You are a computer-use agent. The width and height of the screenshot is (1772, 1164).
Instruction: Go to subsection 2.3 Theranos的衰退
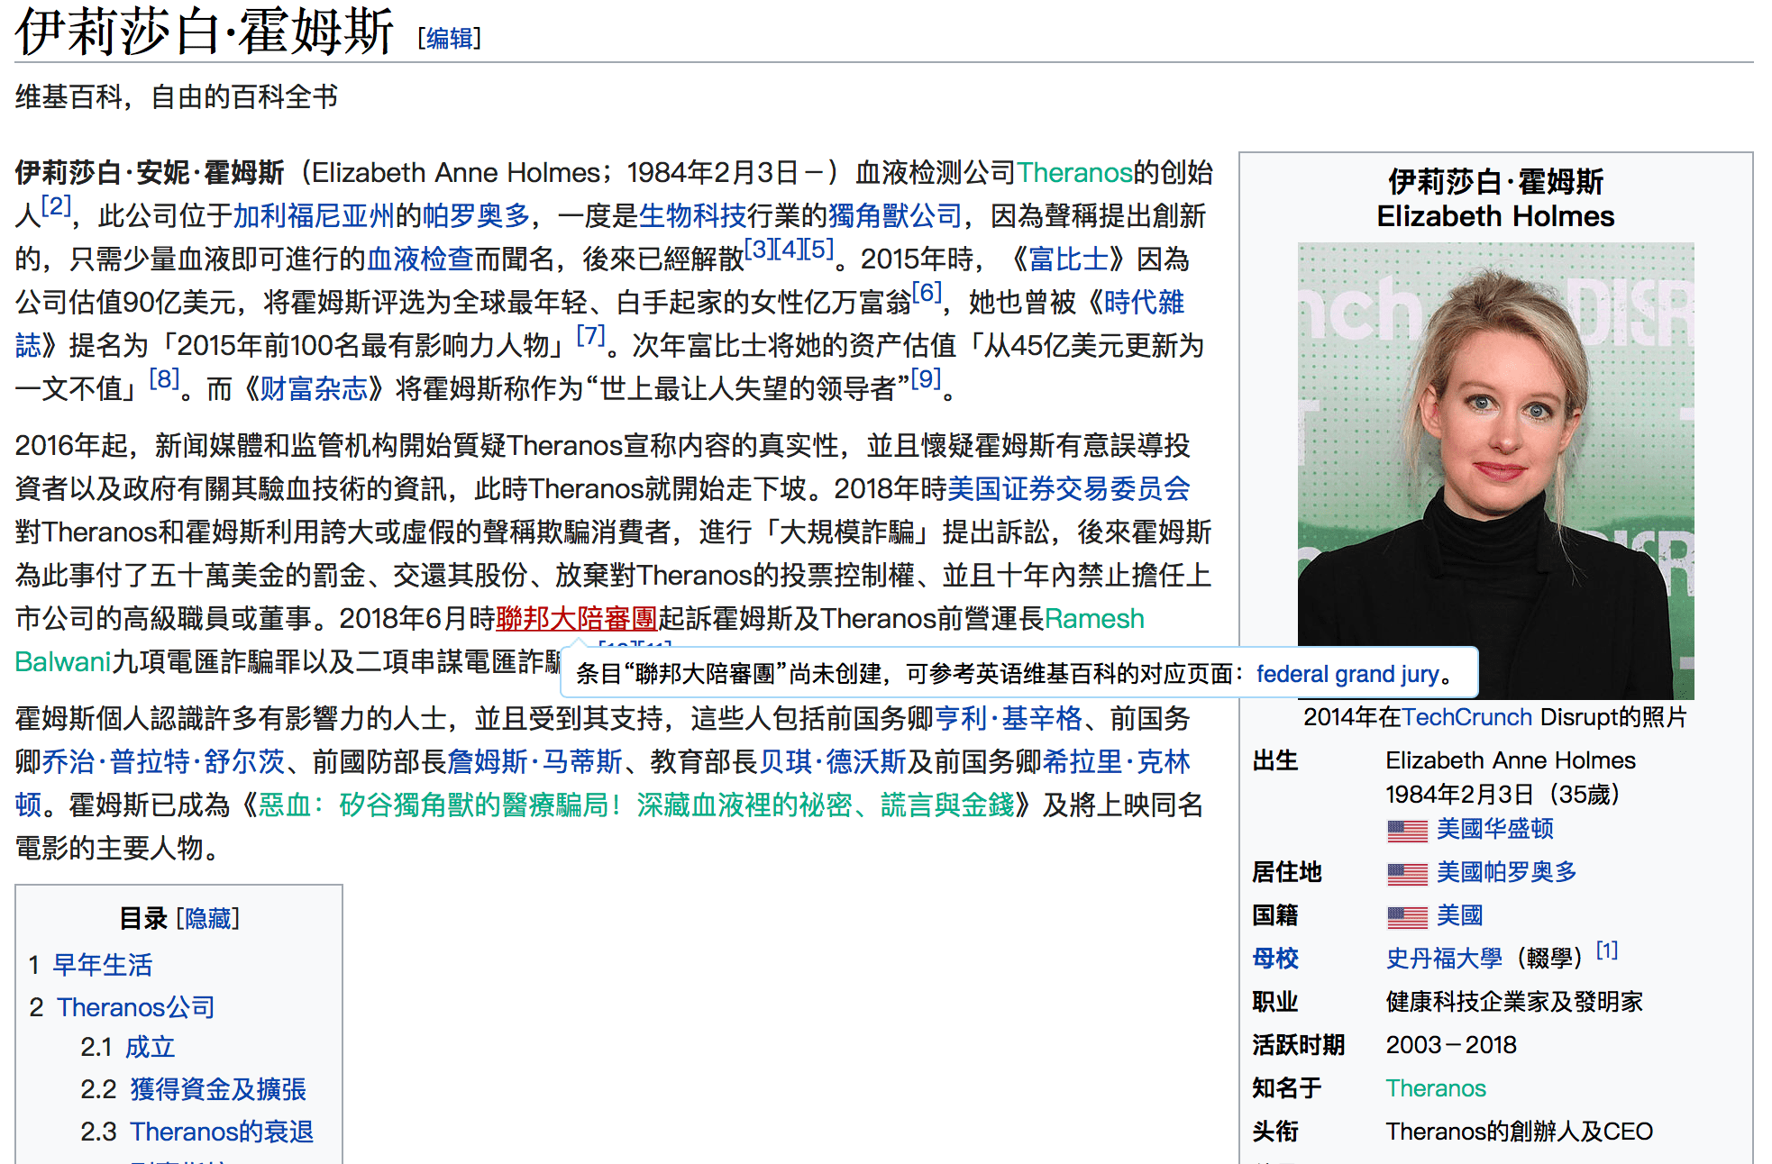(x=222, y=1132)
